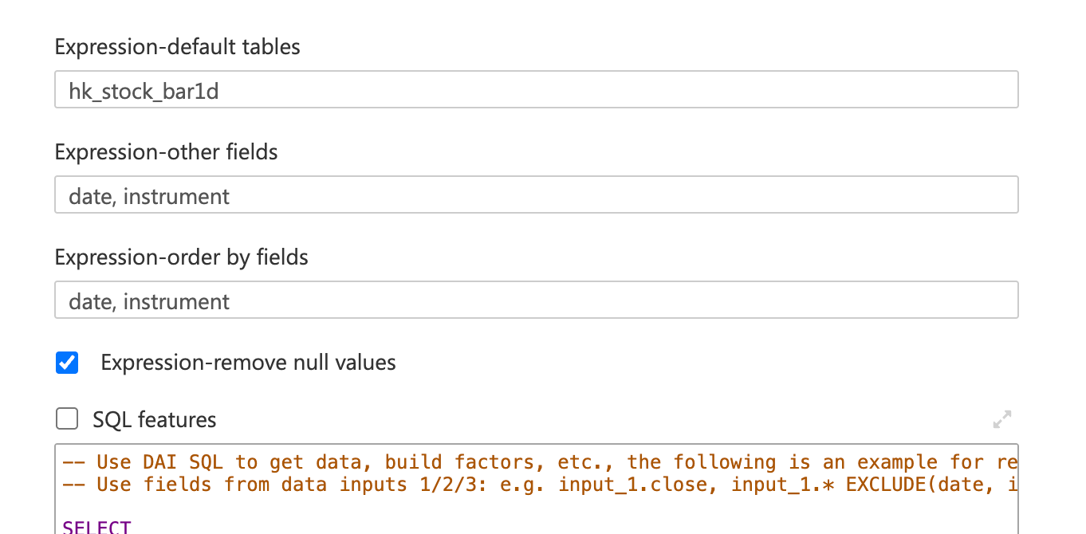Click the hk_stock_bar1d text value
The image size is (1086, 534).
coord(144,92)
